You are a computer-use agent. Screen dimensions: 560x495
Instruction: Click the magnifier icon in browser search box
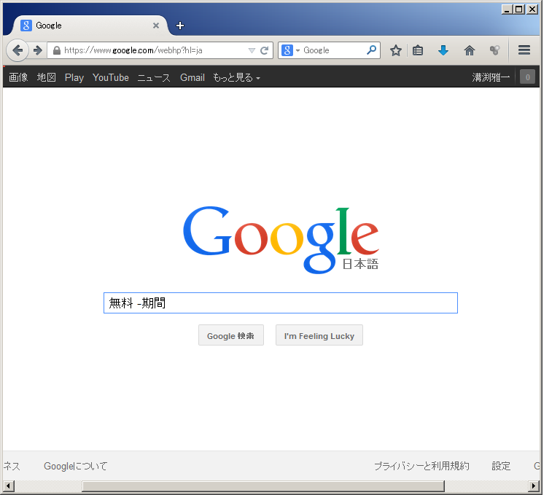click(x=371, y=50)
